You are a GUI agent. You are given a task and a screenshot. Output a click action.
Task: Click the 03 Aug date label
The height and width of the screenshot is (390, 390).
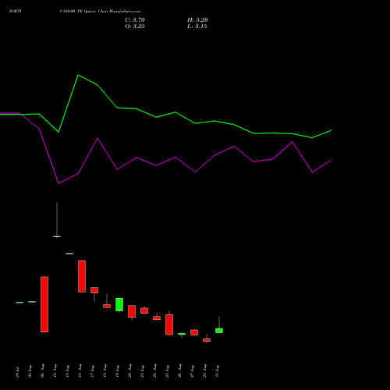click(30, 371)
